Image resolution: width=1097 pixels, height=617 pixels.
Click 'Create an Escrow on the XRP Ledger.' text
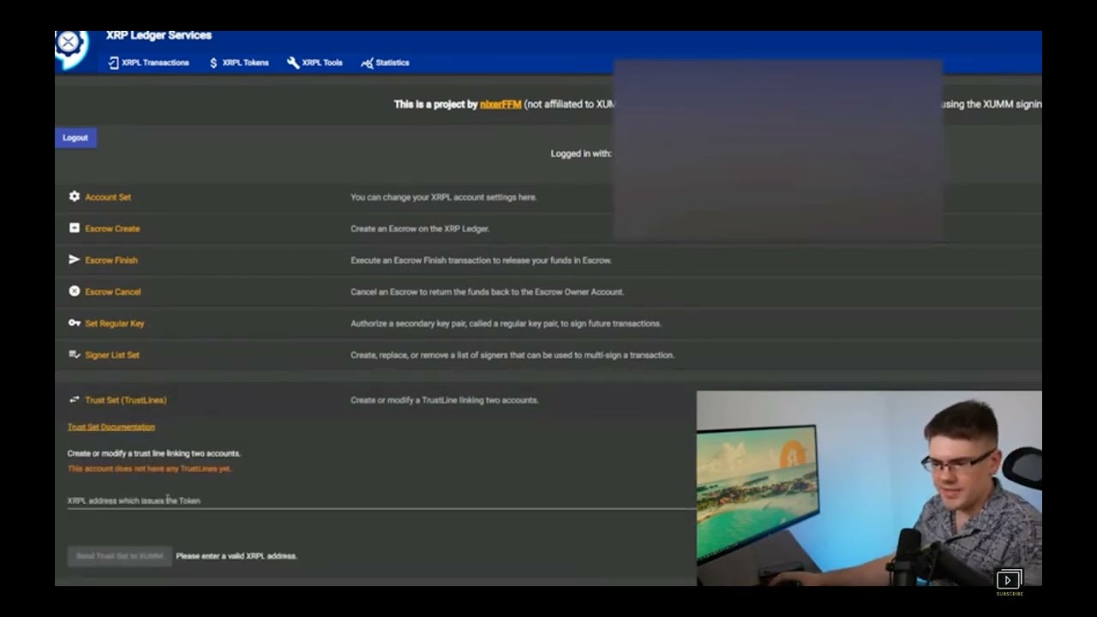[x=420, y=229]
